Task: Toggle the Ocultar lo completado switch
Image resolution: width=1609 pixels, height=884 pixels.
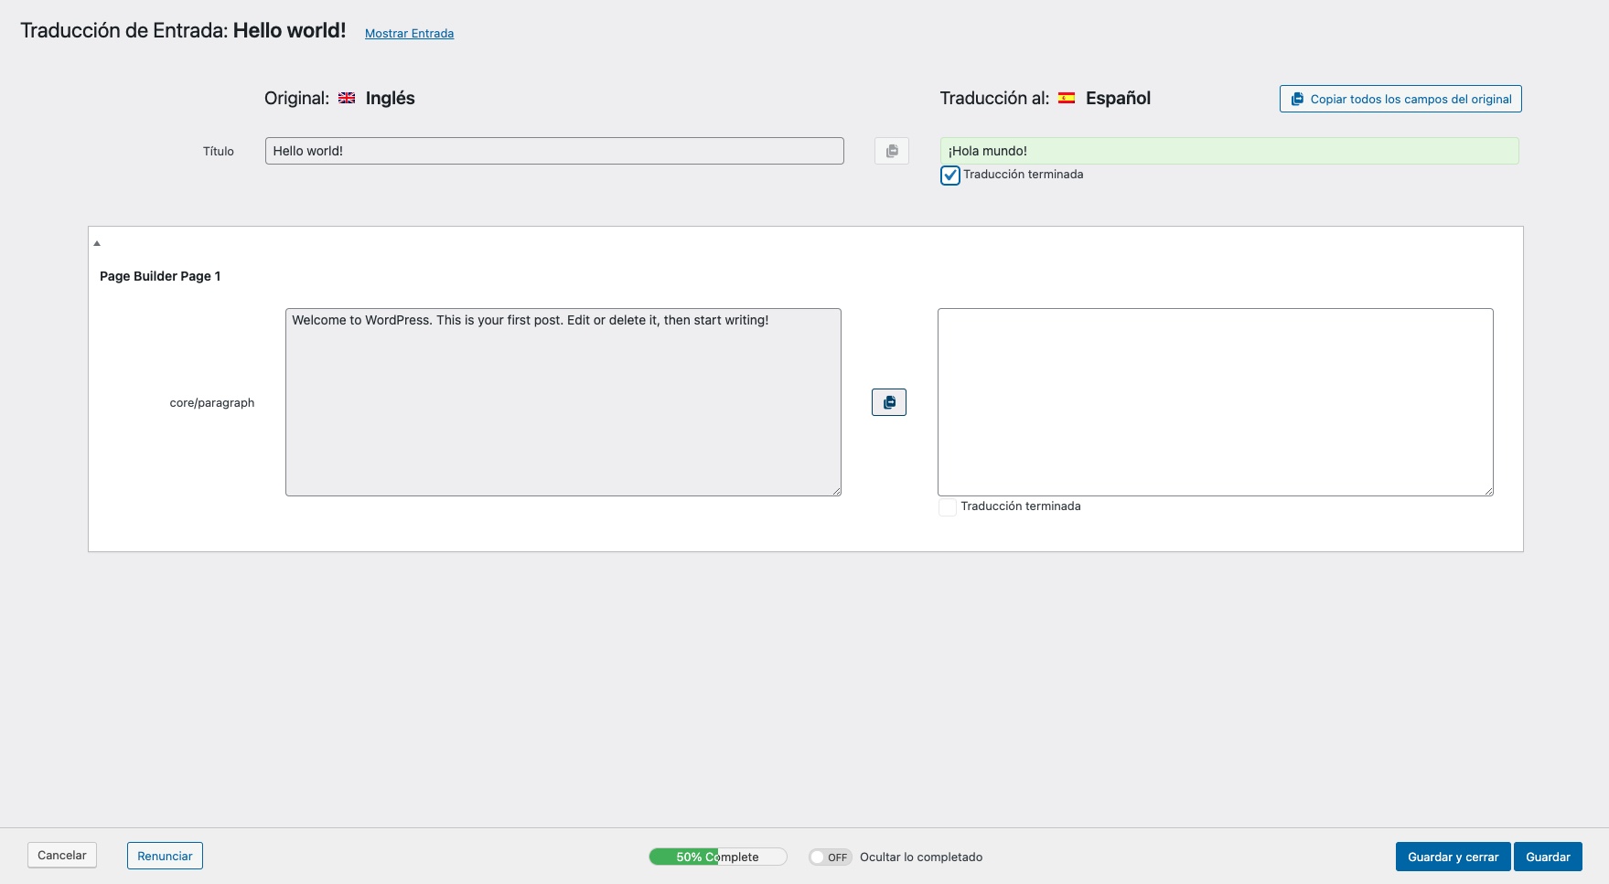Action: tap(830, 857)
